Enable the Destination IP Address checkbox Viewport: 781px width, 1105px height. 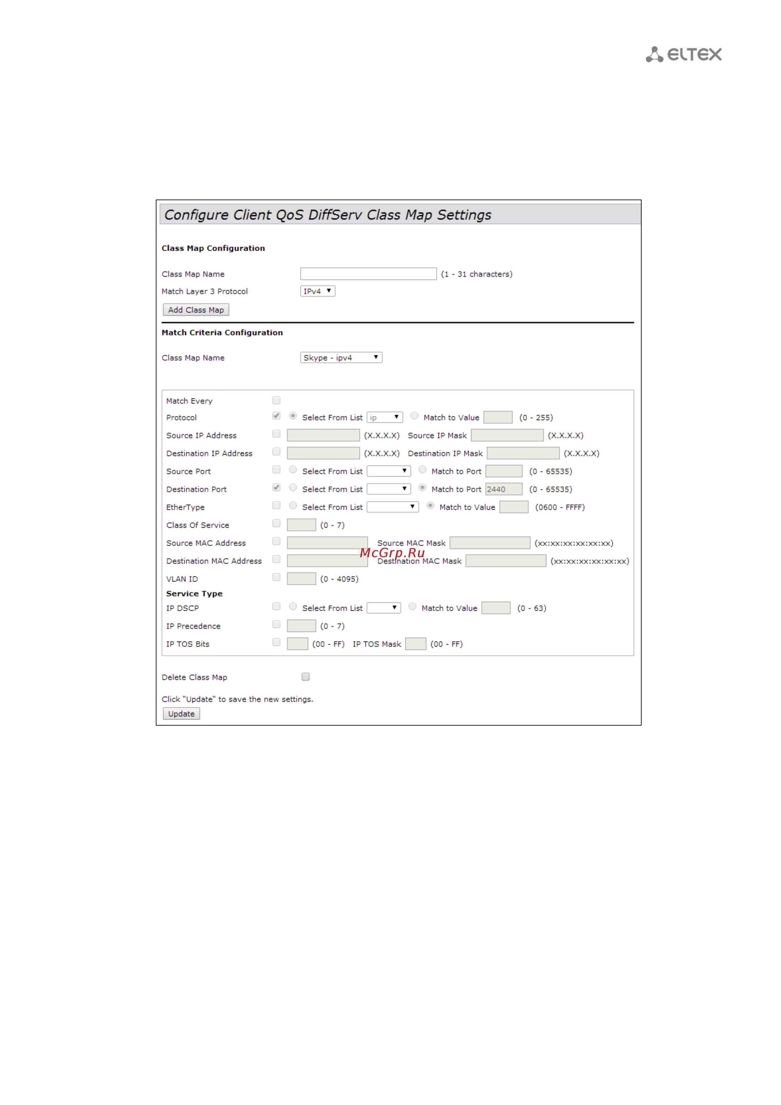point(277,452)
